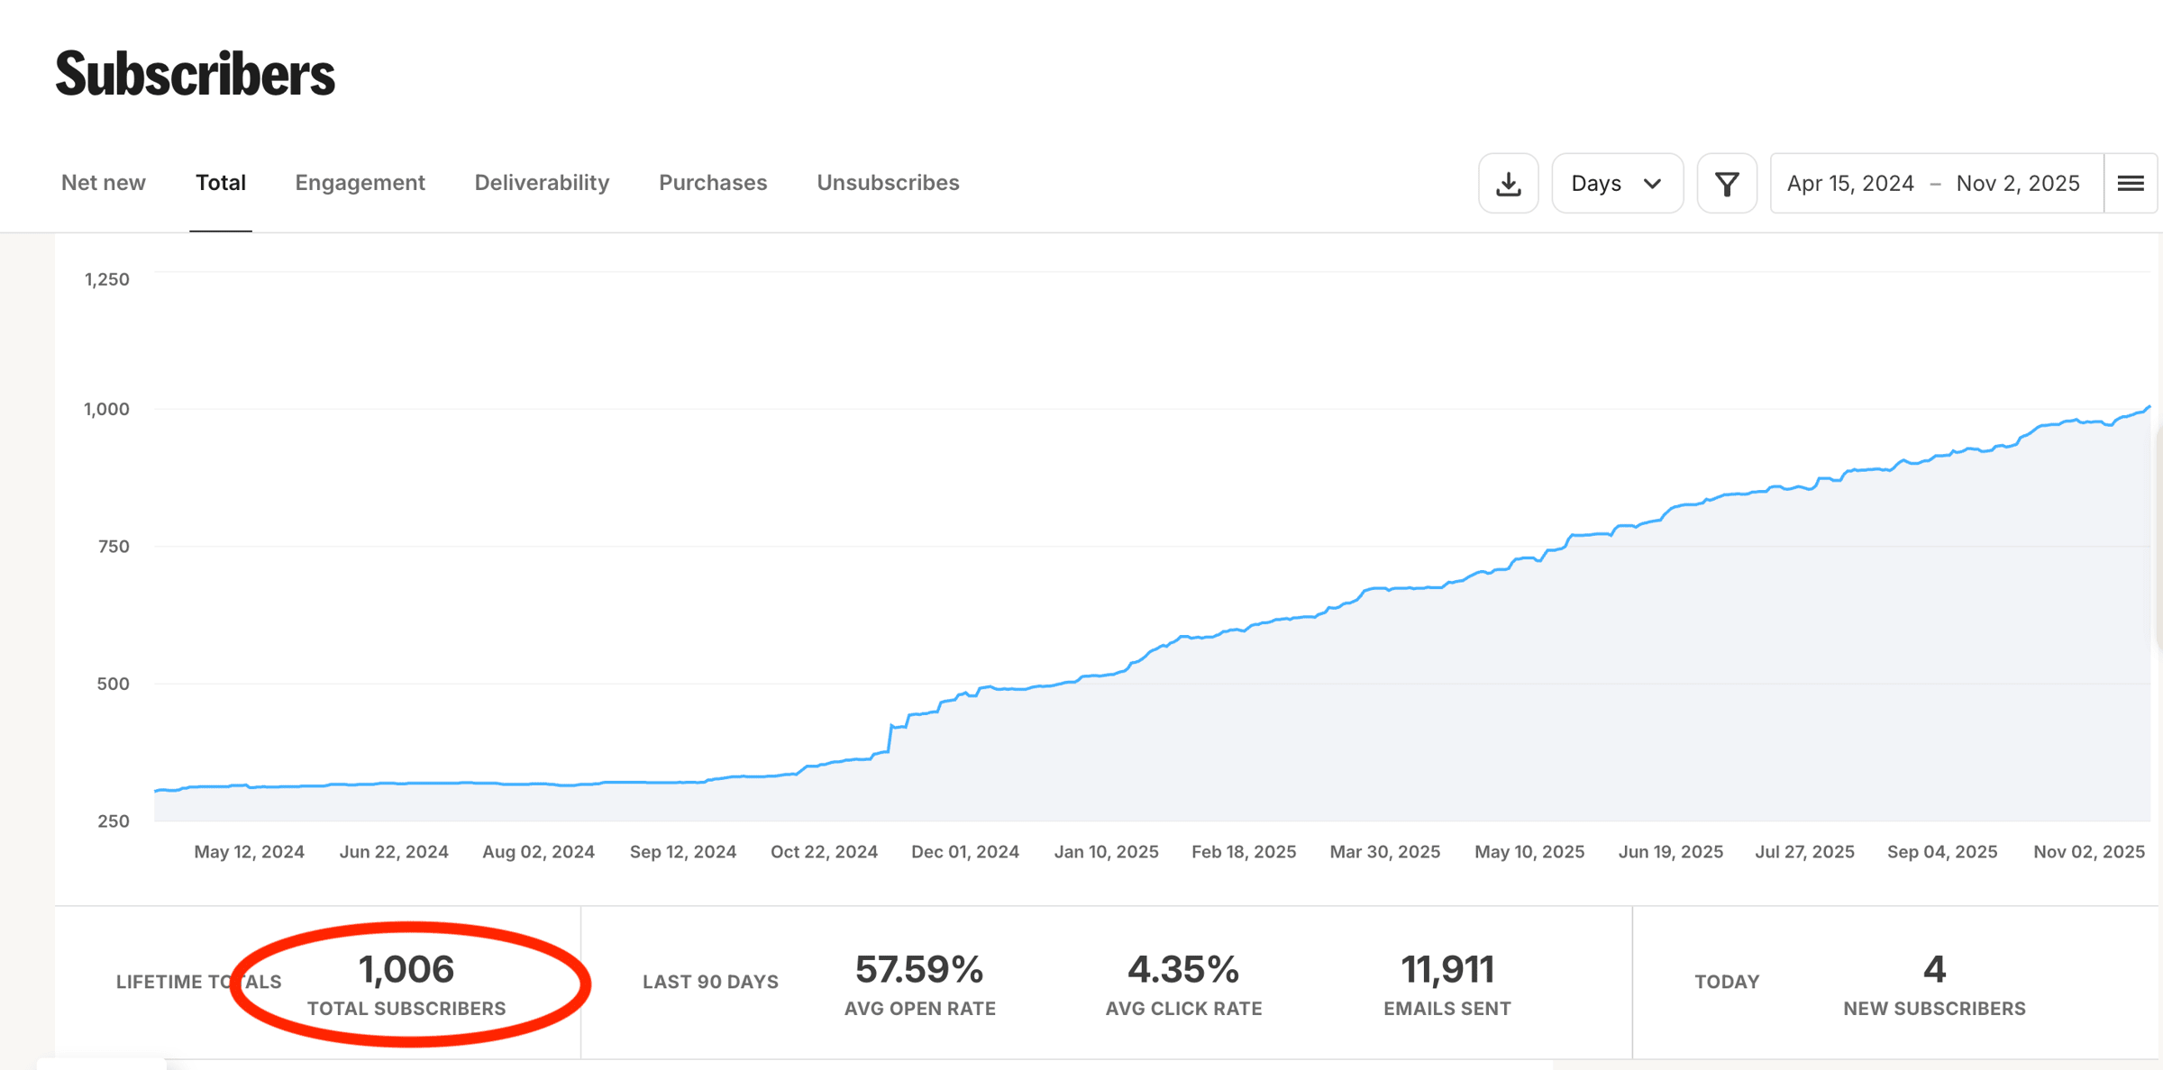
Task: Open the Purchases tab
Action: (x=713, y=183)
